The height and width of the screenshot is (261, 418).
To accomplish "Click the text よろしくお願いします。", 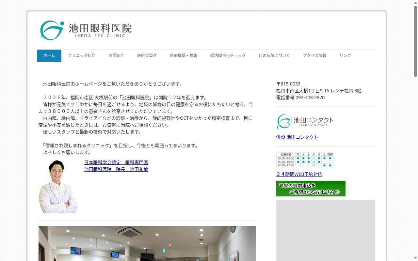I will click(67, 152).
